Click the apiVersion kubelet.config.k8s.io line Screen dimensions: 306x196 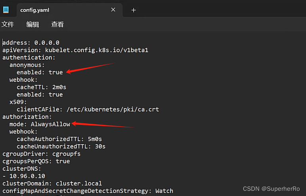pos(75,50)
